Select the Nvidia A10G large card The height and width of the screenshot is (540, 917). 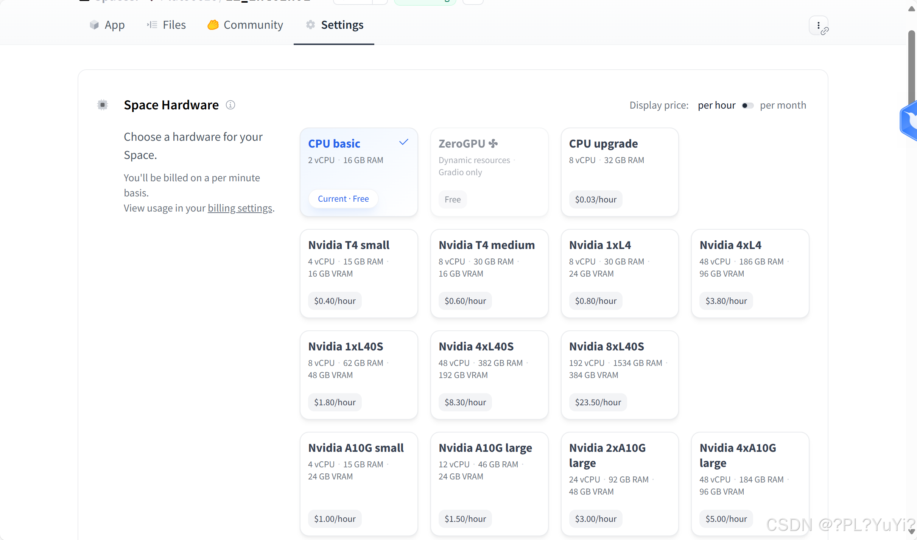(489, 483)
